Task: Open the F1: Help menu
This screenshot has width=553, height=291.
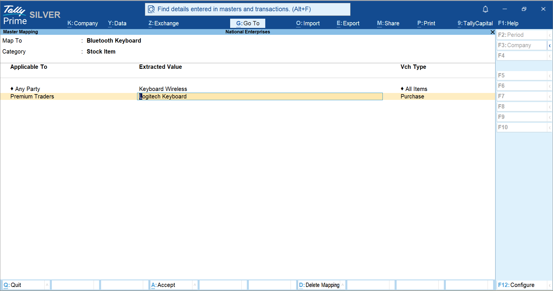Action: 508,23
